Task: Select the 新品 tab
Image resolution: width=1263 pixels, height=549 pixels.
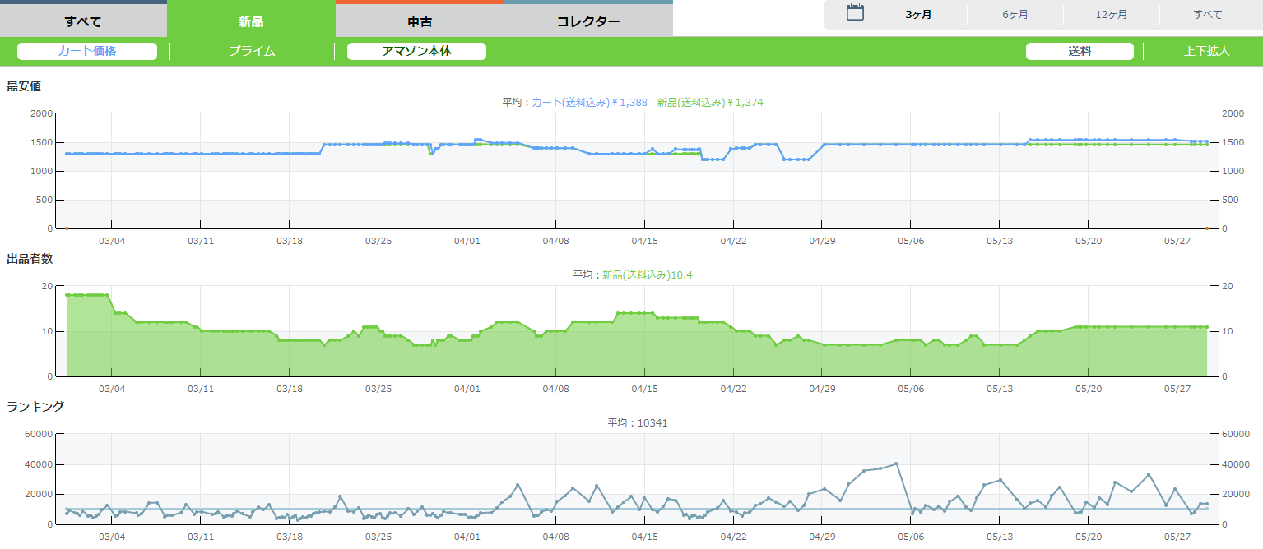Action: point(251,21)
